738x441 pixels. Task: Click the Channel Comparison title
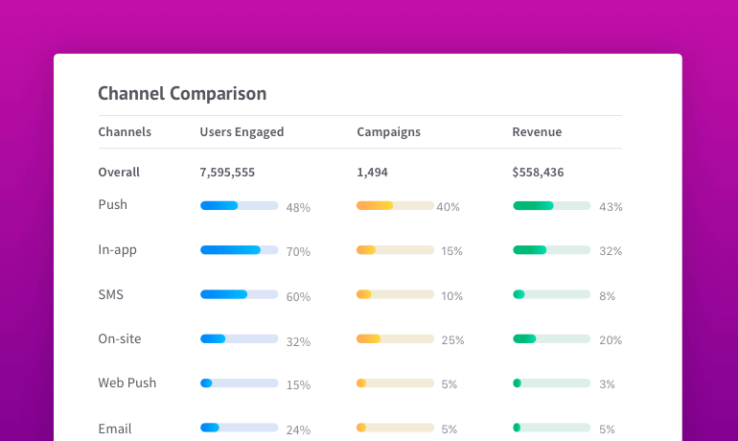click(182, 93)
